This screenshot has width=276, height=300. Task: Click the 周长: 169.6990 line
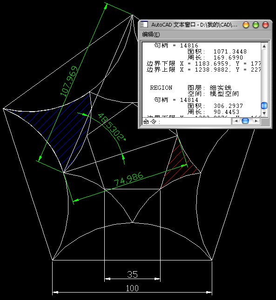pos(215,57)
